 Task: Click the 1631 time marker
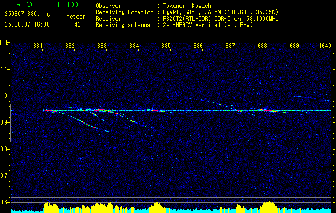(36, 45)
